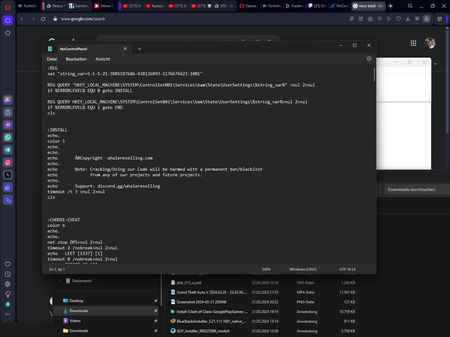Open the Datei menu in Notepad
This screenshot has width=450, height=337.
(x=52, y=59)
